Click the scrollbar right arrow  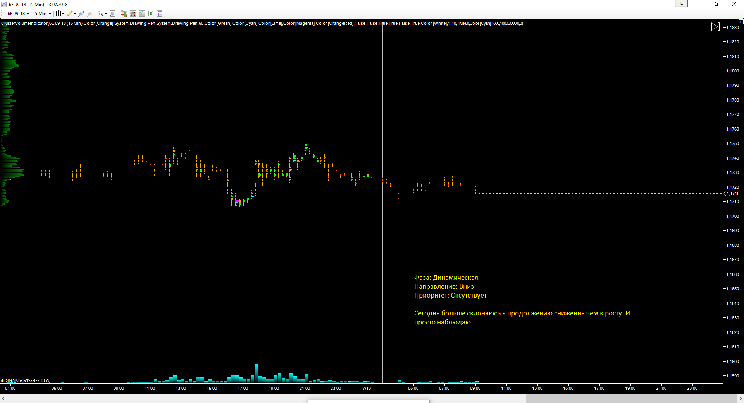[x=741, y=398]
